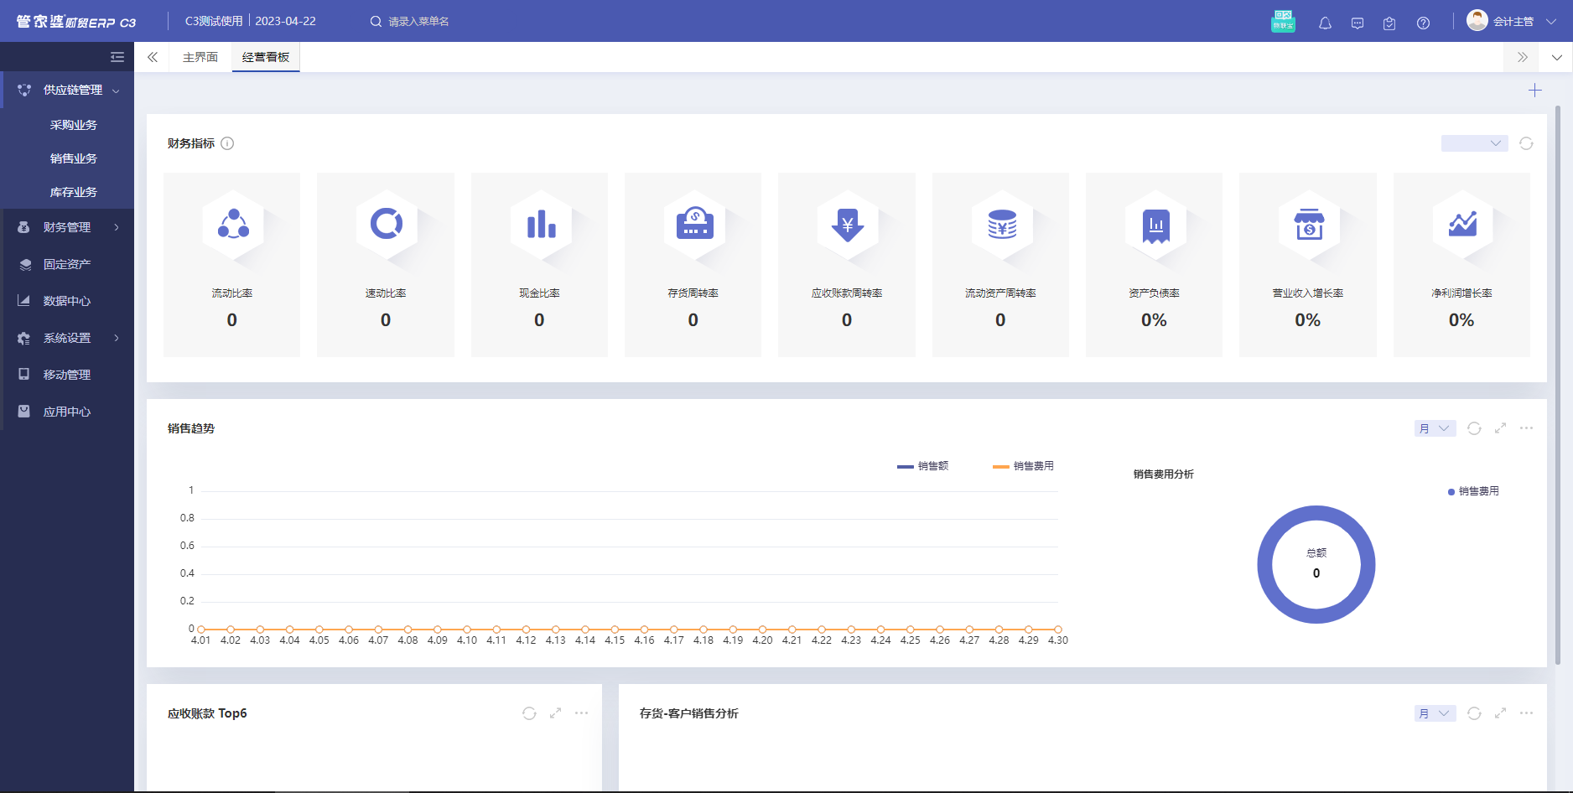Click the info icon beside 财务指标
This screenshot has height=793, width=1573.
227,143
